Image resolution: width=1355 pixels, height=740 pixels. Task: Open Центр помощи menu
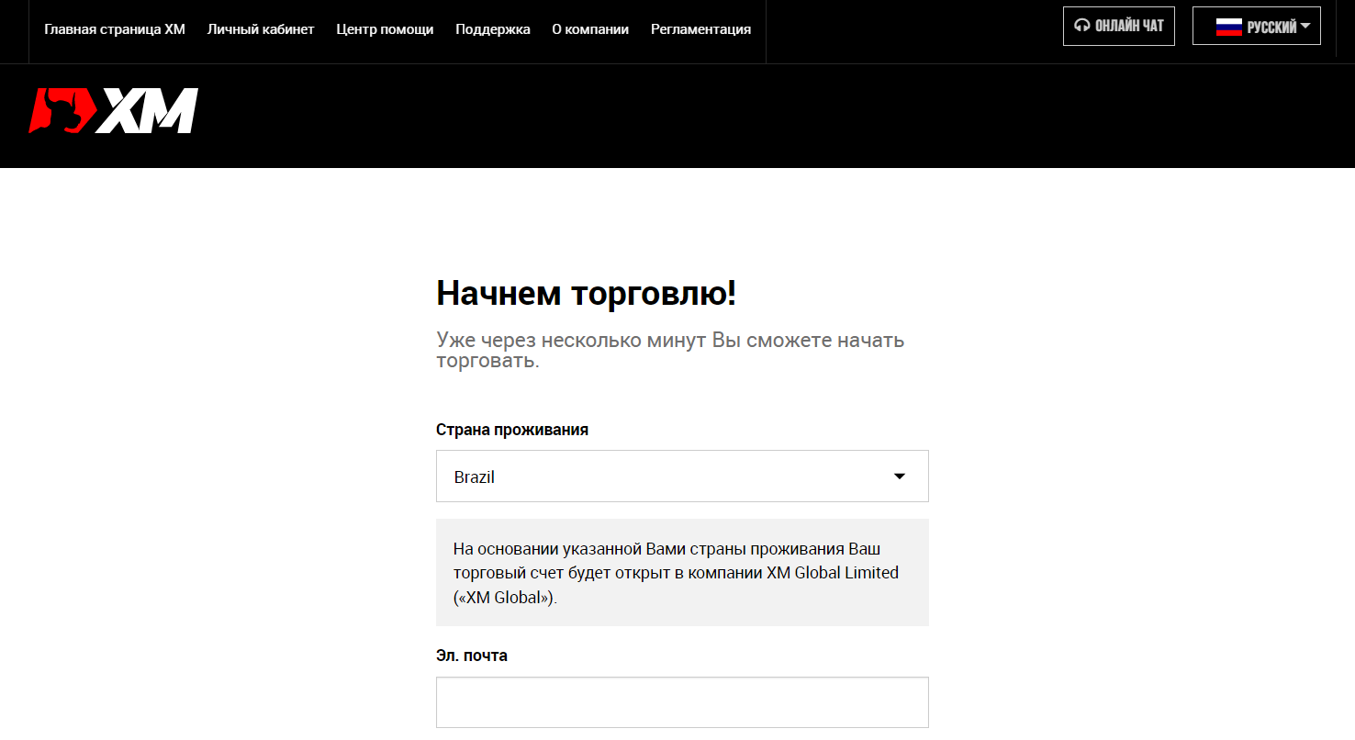[385, 29]
